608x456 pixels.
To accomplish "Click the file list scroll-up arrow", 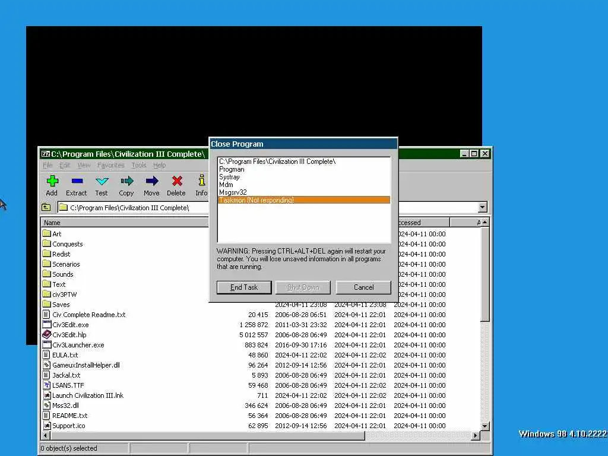I will tap(484, 223).
